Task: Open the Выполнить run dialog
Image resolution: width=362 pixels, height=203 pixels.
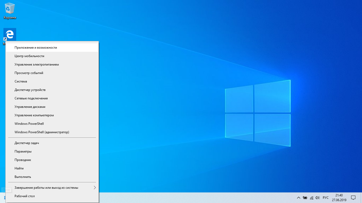Action: 52,177
